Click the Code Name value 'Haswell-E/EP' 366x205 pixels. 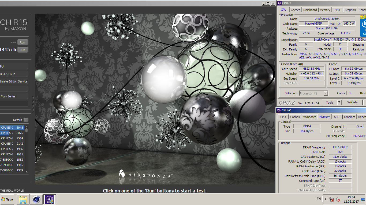[313, 23]
